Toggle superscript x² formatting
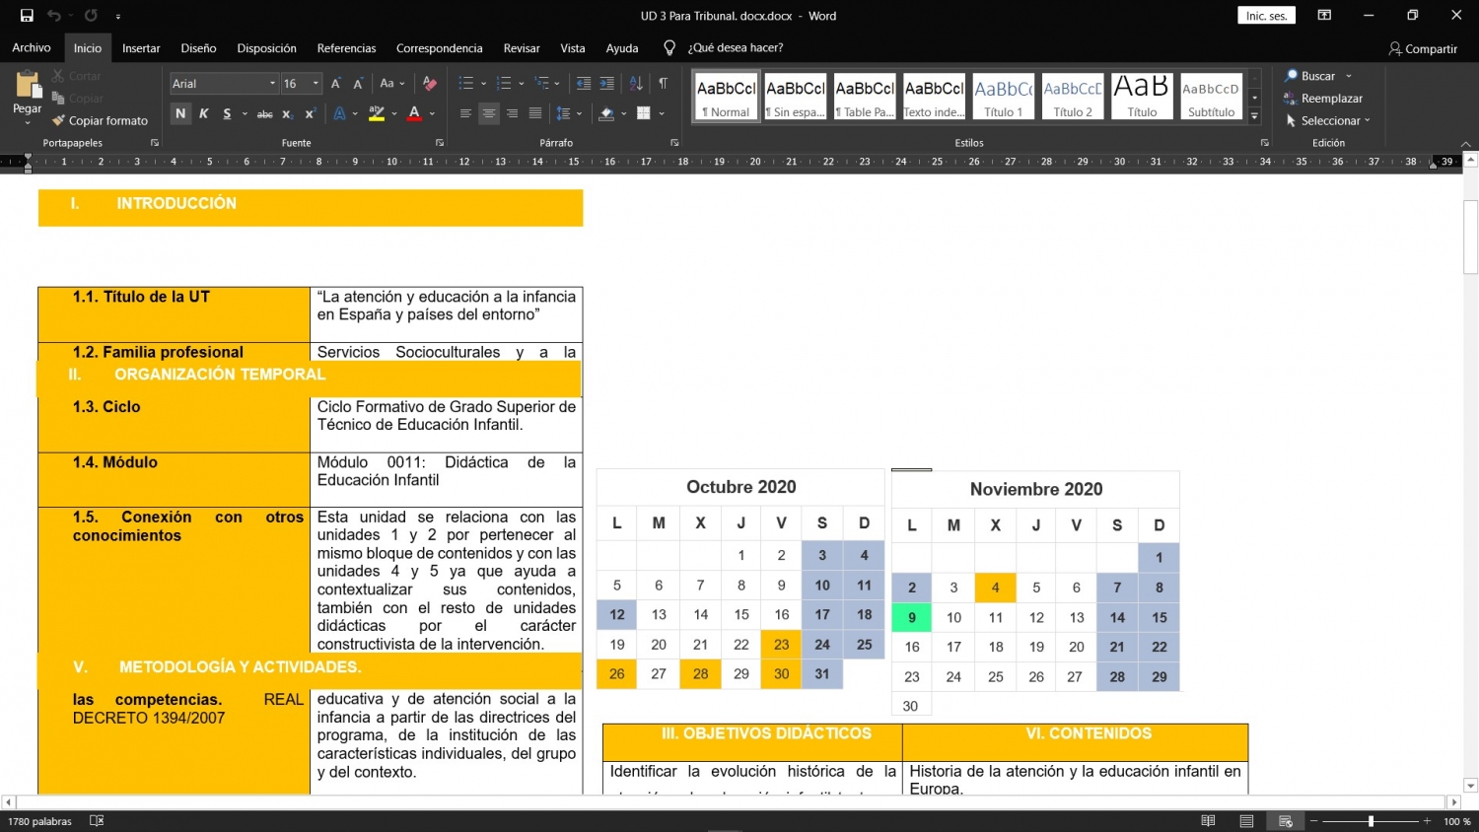This screenshot has width=1479, height=832. tap(310, 114)
